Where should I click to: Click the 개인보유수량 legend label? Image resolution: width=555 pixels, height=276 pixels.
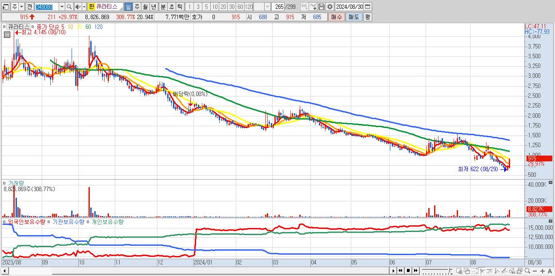107,221
